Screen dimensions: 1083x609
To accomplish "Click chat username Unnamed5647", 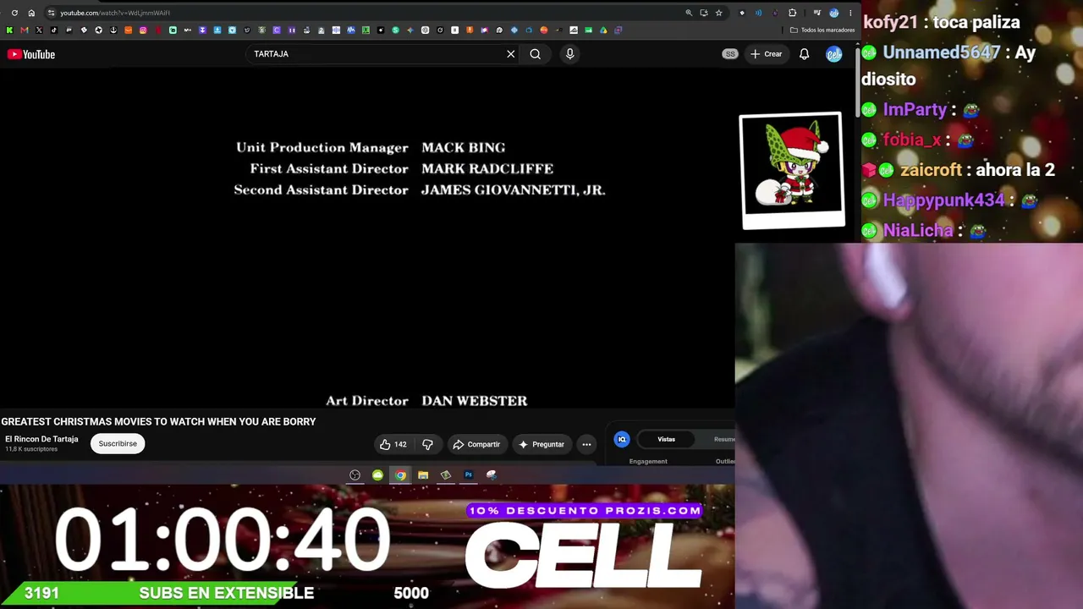I will [x=942, y=52].
